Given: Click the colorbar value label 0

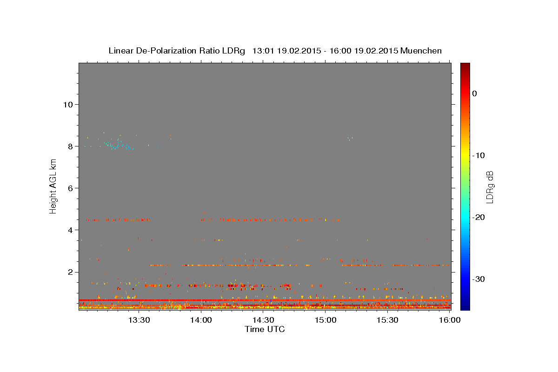Looking at the screenshot, I should click(x=474, y=93).
